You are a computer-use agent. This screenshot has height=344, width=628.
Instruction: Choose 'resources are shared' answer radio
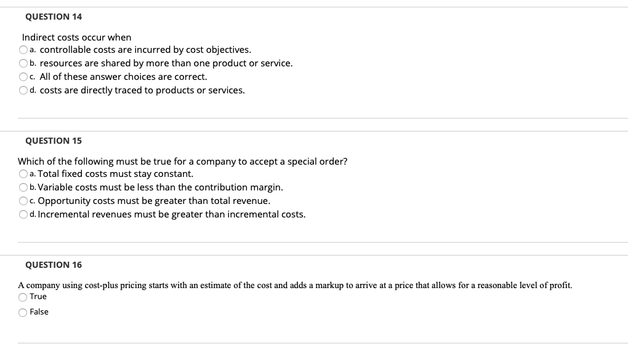(23, 63)
